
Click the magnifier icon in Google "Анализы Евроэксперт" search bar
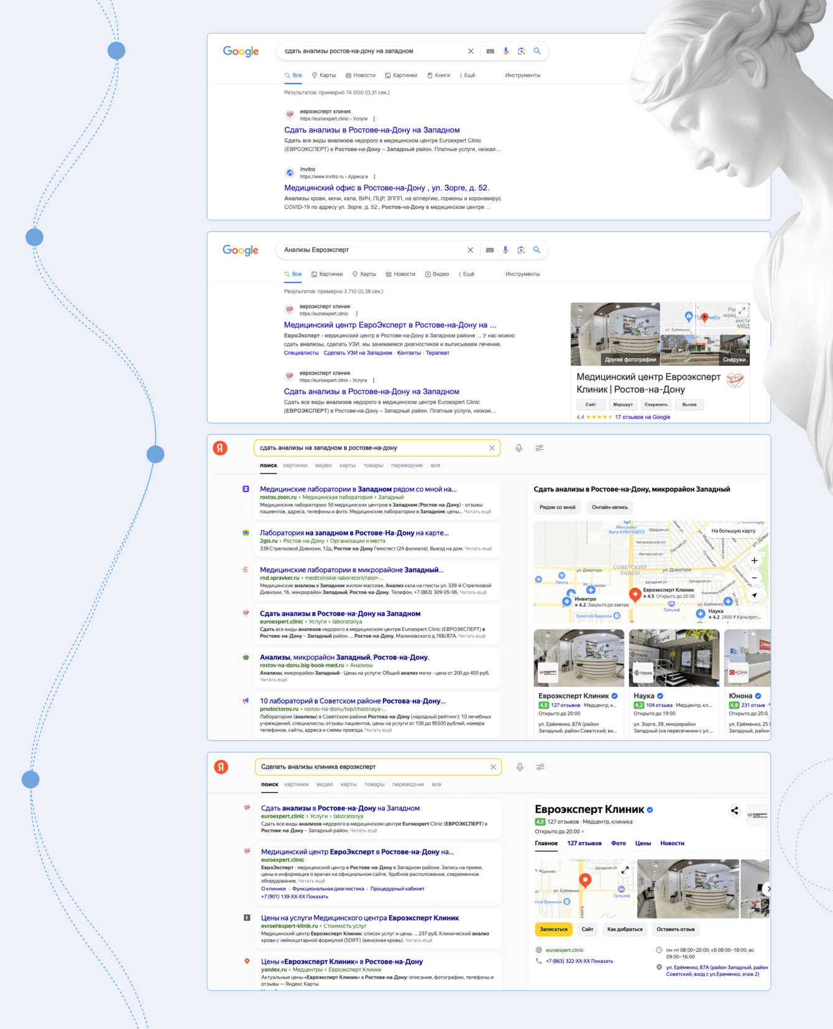[x=536, y=249]
